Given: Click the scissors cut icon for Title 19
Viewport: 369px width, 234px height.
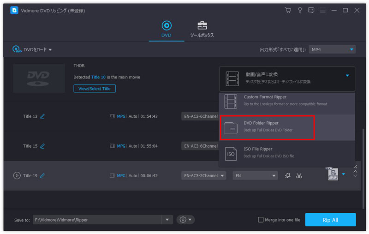Looking at the screenshot, I should tap(299, 175).
